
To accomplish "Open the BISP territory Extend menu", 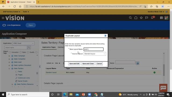I will (x=12, y=12).
